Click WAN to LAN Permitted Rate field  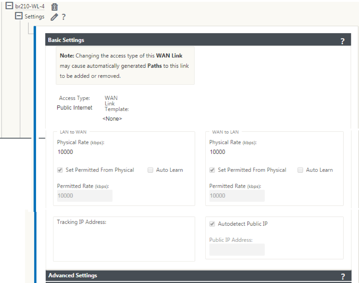click(237, 196)
